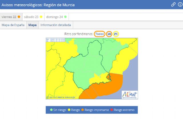This screenshot has width=183, height=119.
Task: Select the Mapa tab
Action: tap(33, 25)
